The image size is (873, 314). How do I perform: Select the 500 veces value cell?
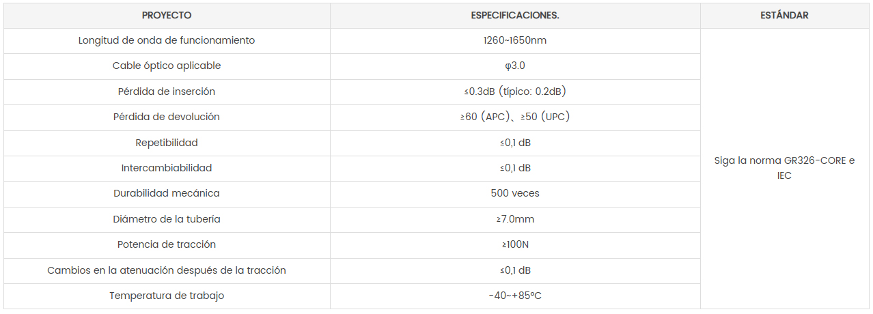click(x=515, y=193)
